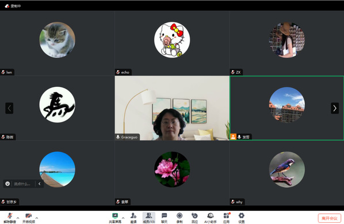Screen dimensions: 344x224
Task: Open share screen options arrow
Action: click(x=123, y=218)
